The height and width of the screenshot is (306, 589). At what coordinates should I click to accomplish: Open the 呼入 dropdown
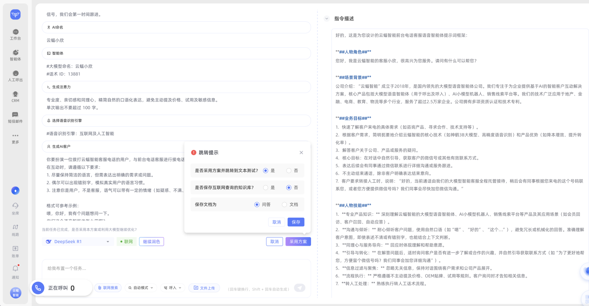tap(172, 288)
